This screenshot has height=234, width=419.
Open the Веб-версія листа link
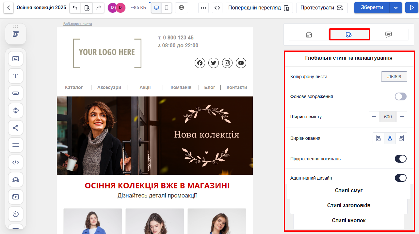pos(77,24)
